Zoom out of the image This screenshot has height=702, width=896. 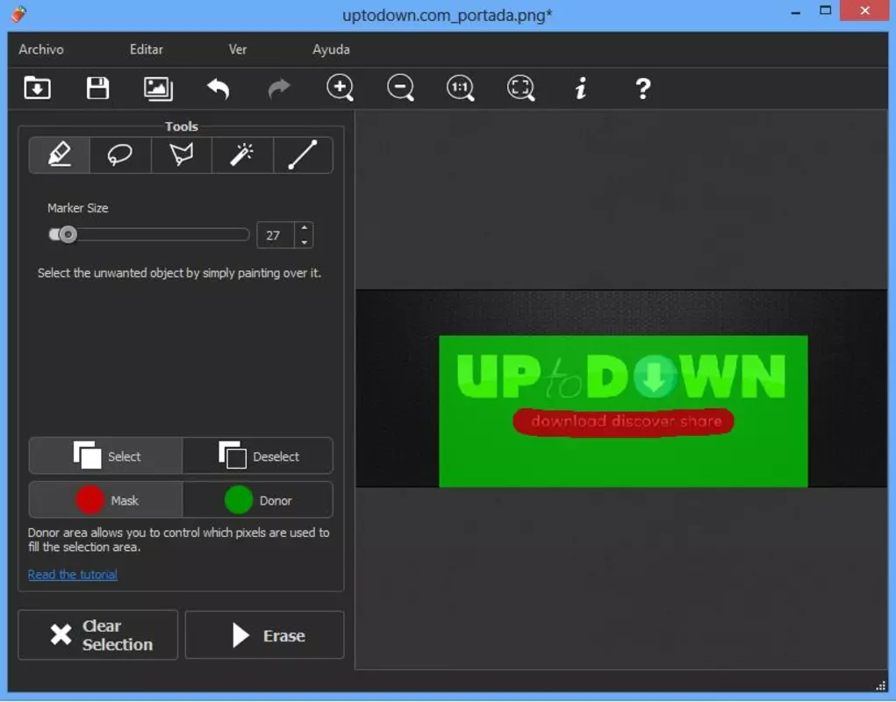(400, 89)
